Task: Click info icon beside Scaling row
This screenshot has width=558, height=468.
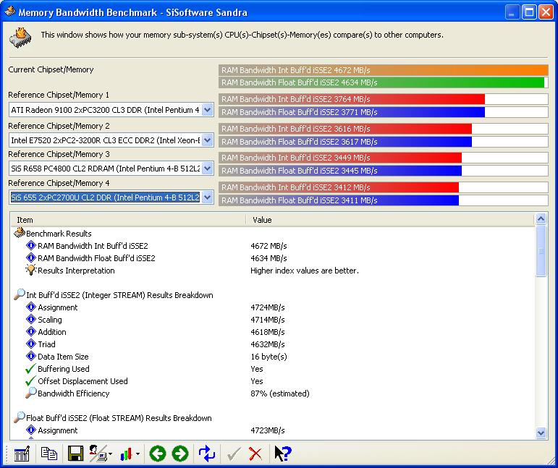Action: pyautogui.click(x=31, y=319)
